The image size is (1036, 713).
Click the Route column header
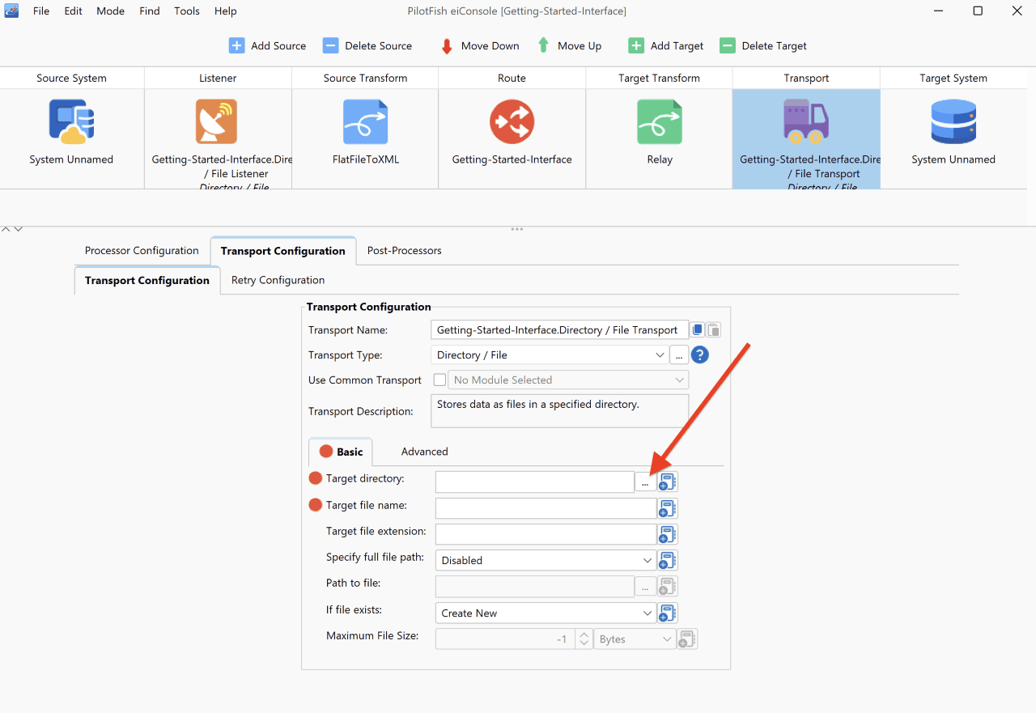click(512, 78)
